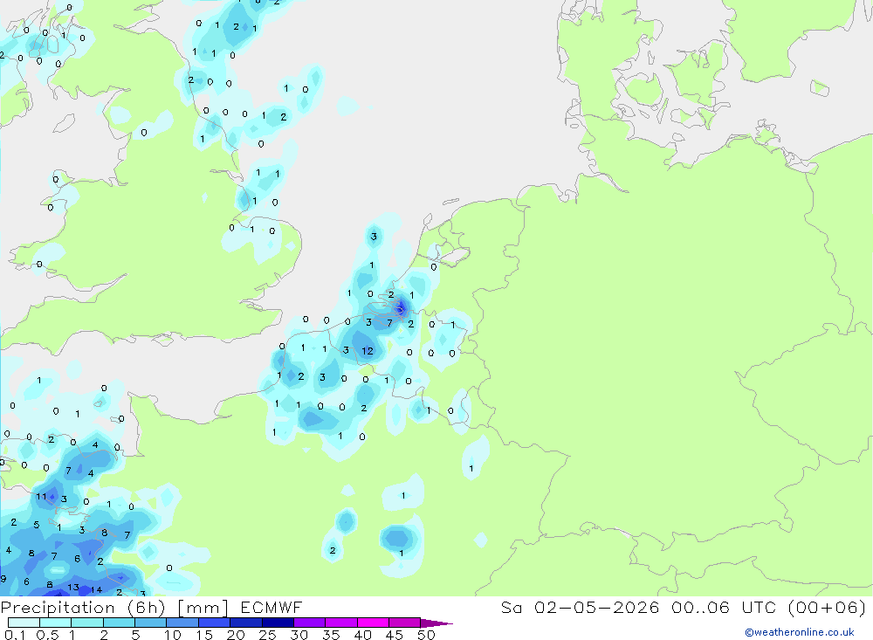
Task: Select the 2–5 mm legend color swatch
Action: 119,623
